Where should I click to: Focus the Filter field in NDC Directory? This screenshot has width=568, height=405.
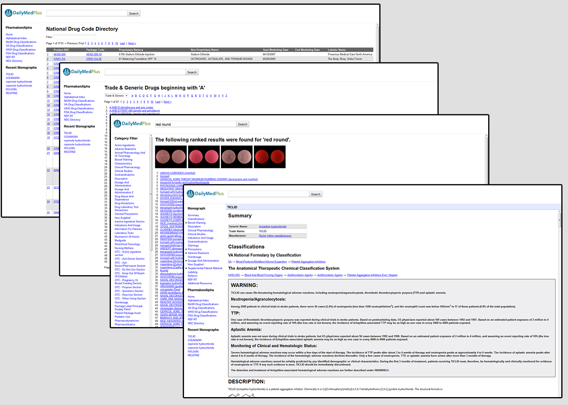(x=75, y=37)
